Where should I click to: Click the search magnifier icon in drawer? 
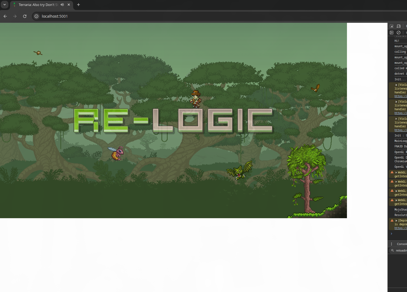(392, 250)
